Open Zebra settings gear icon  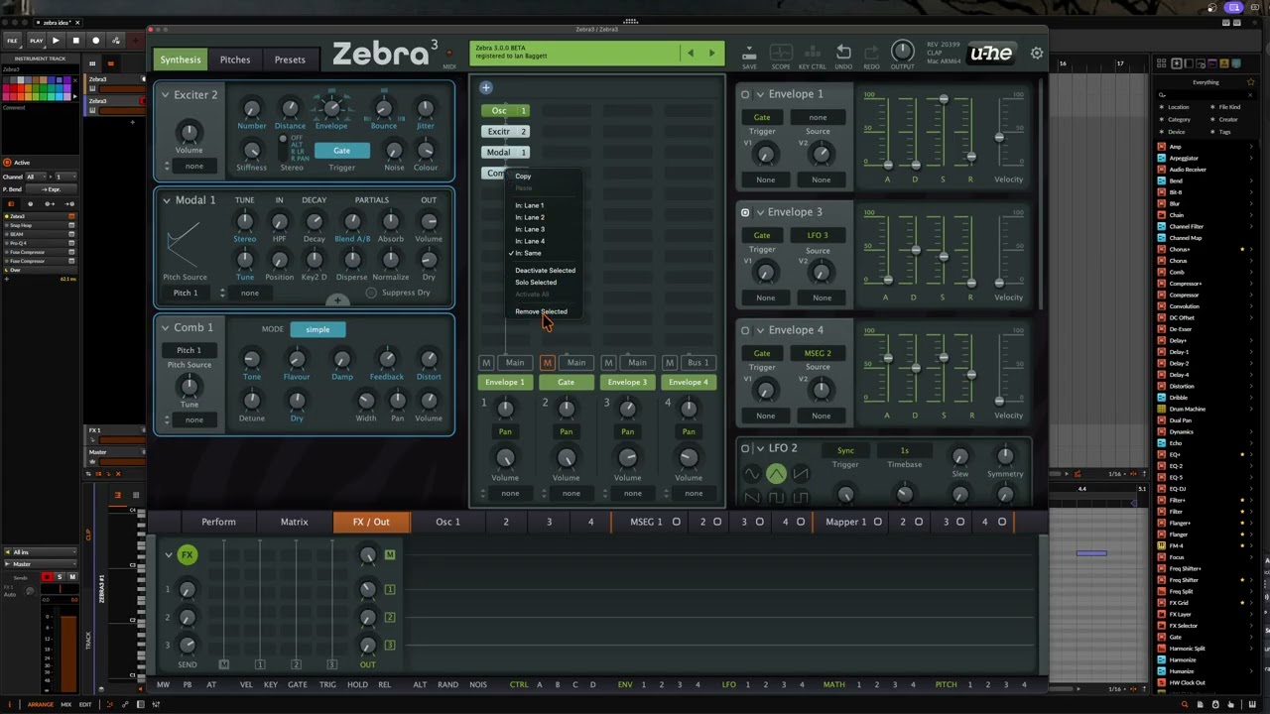pyautogui.click(x=1037, y=54)
